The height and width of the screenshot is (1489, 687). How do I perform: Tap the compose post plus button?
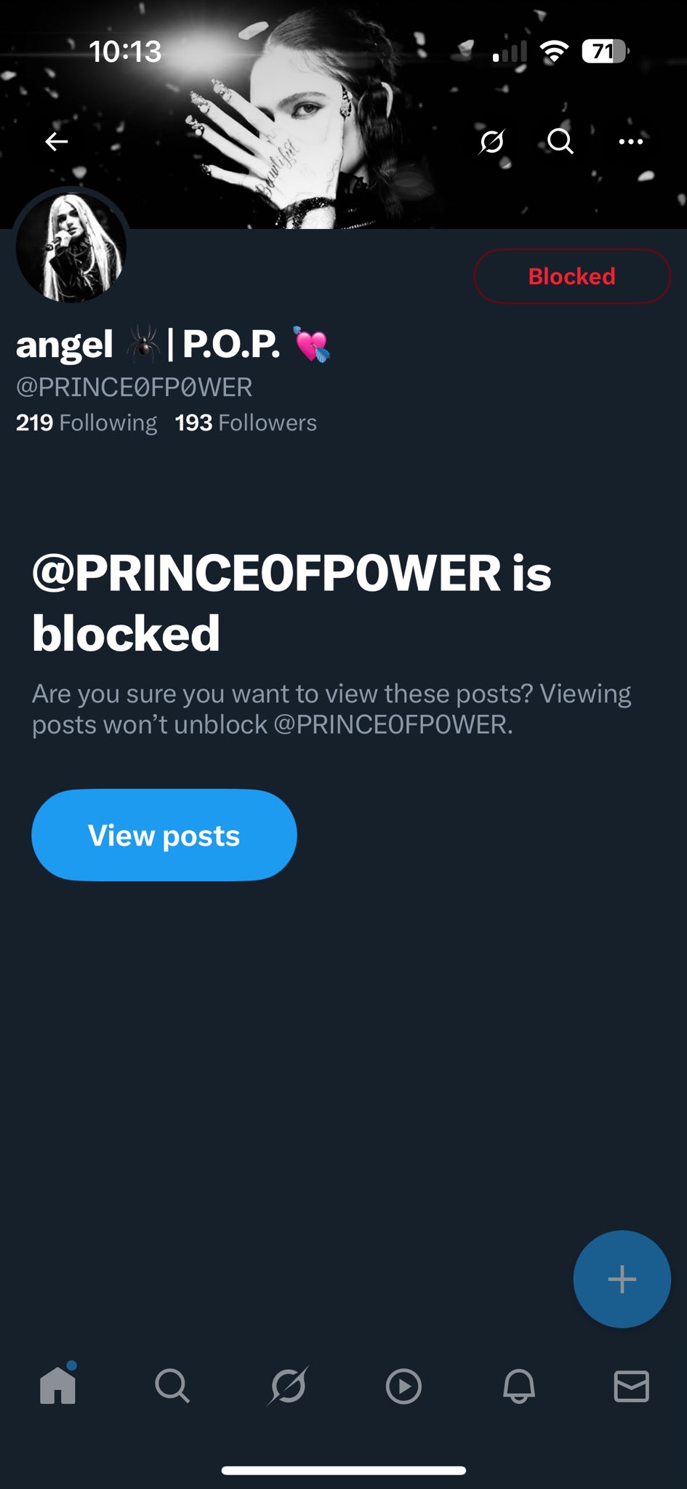[x=622, y=1279]
